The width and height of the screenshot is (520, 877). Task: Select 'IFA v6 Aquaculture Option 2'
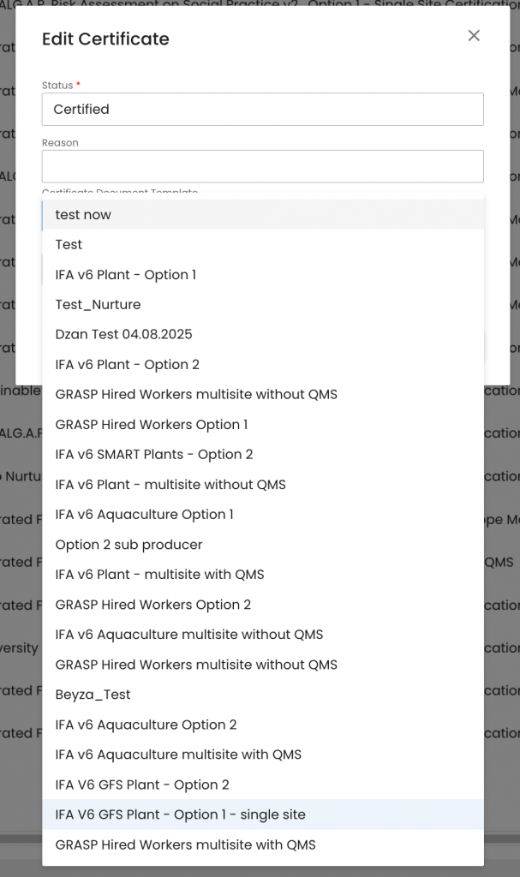point(146,725)
